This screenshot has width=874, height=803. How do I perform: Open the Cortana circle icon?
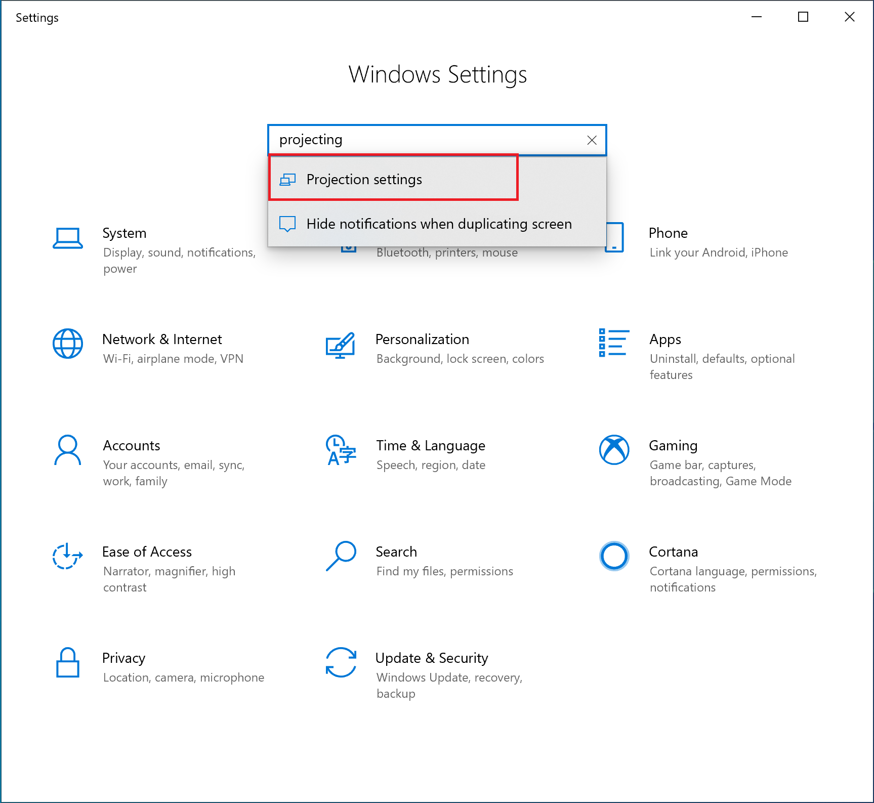click(x=614, y=556)
